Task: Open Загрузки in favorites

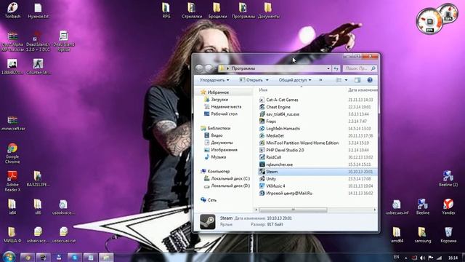Action: (219, 100)
